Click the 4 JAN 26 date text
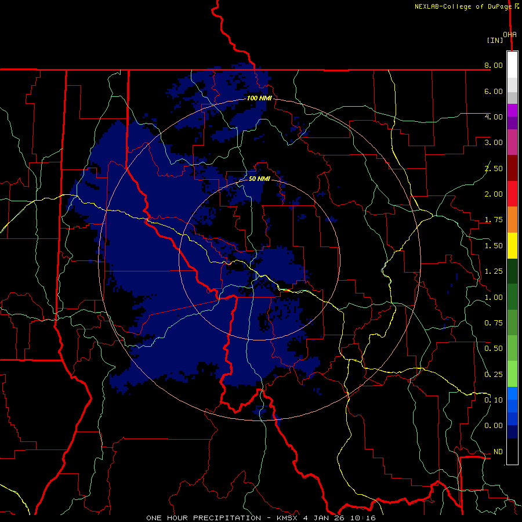This screenshot has height=522, width=522. (x=325, y=518)
